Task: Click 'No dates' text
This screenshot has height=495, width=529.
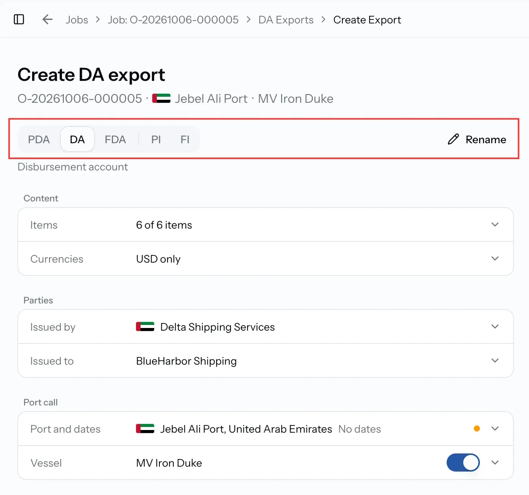Action: [360, 429]
